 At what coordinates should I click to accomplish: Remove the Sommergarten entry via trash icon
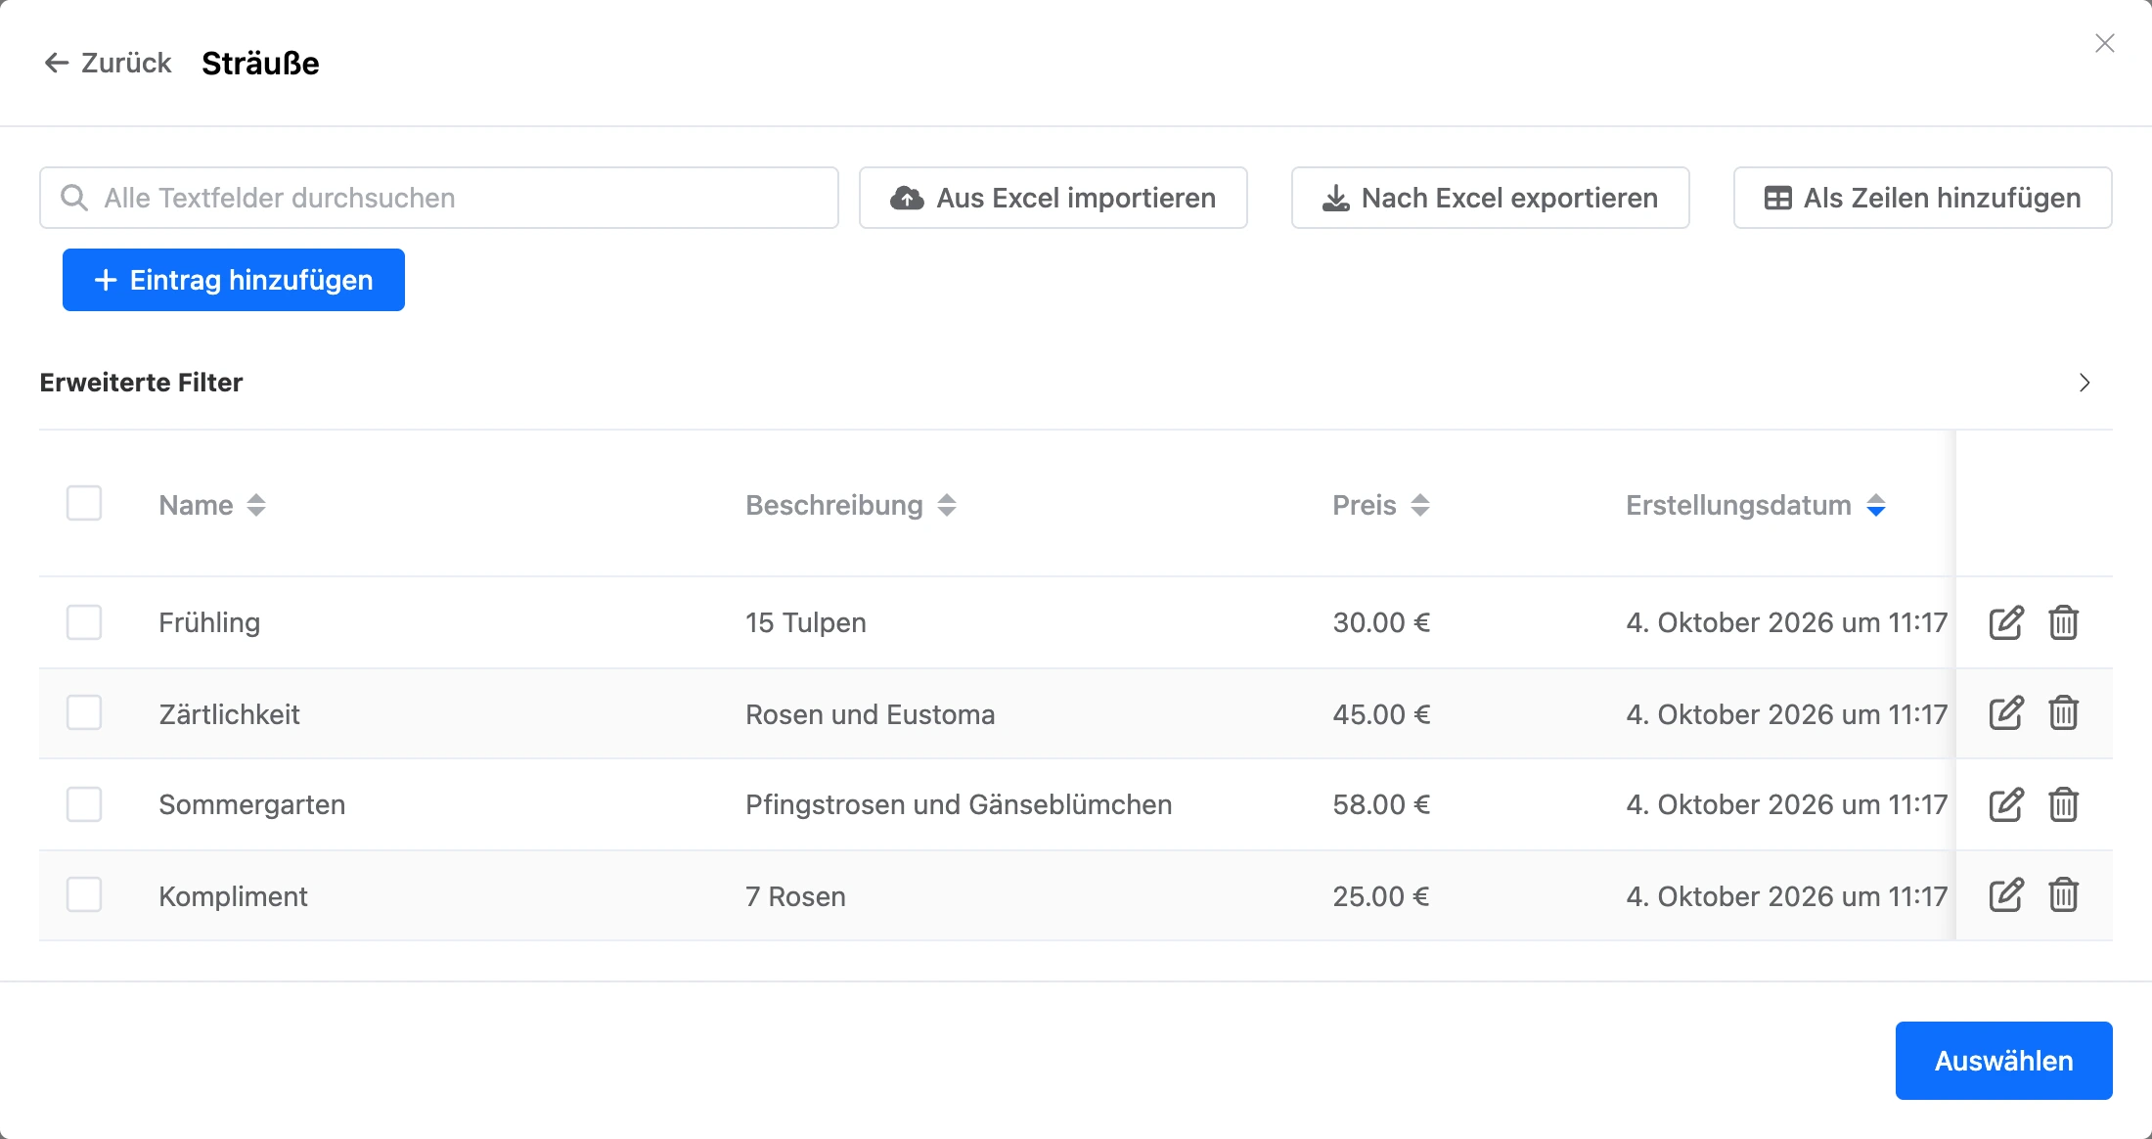coord(2064,804)
